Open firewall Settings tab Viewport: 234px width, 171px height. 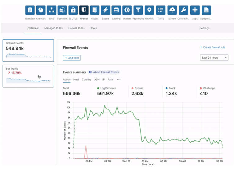click(205, 28)
